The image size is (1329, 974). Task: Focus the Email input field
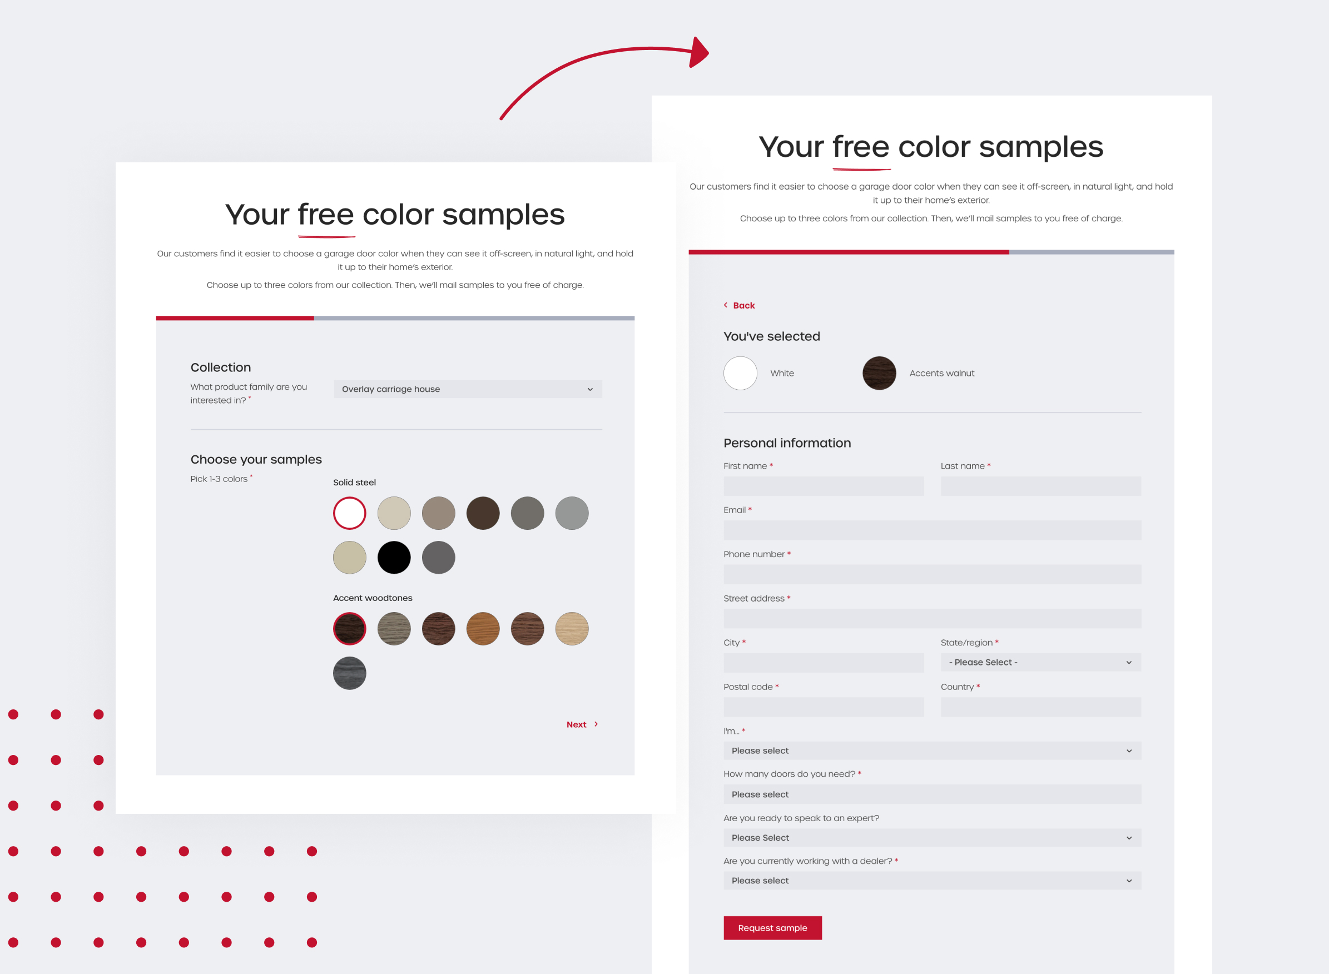tap(931, 530)
